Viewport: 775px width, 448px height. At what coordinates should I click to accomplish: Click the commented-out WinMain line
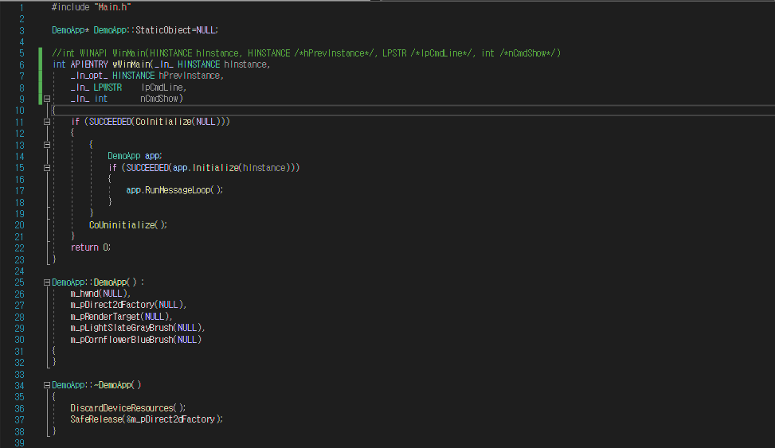[307, 53]
